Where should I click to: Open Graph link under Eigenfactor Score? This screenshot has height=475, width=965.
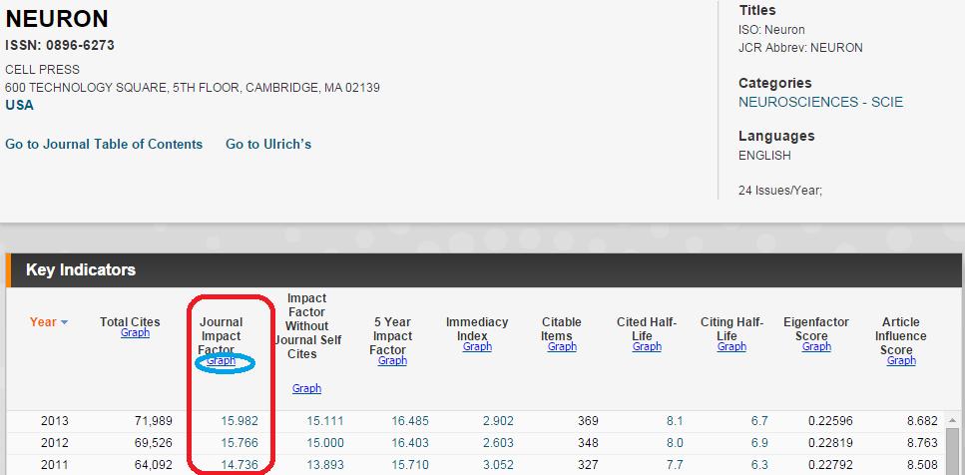pos(816,347)
